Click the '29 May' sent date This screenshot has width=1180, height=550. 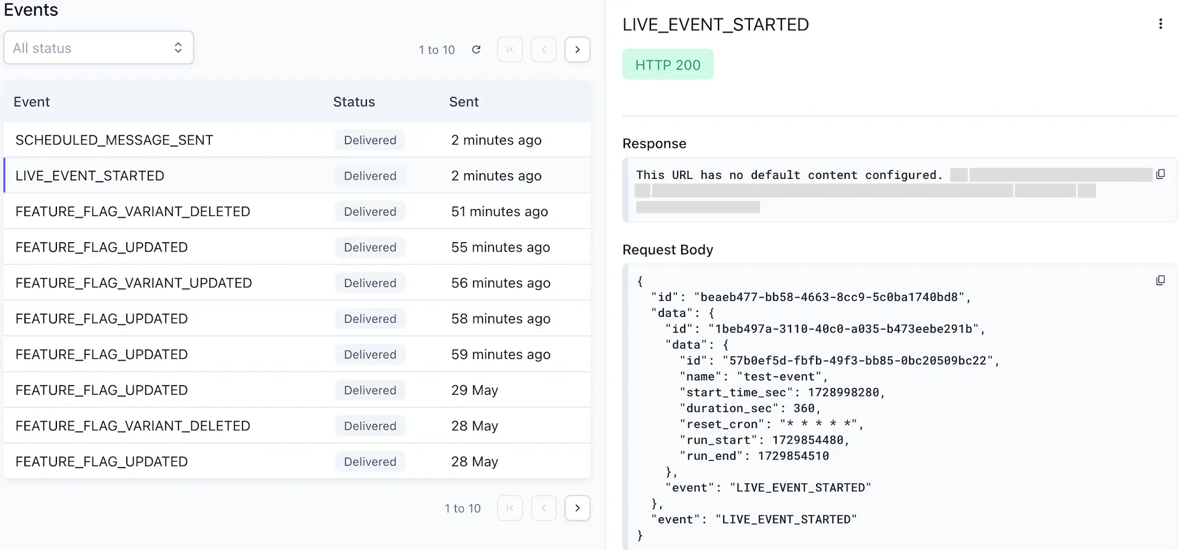(x=474, y=390)
